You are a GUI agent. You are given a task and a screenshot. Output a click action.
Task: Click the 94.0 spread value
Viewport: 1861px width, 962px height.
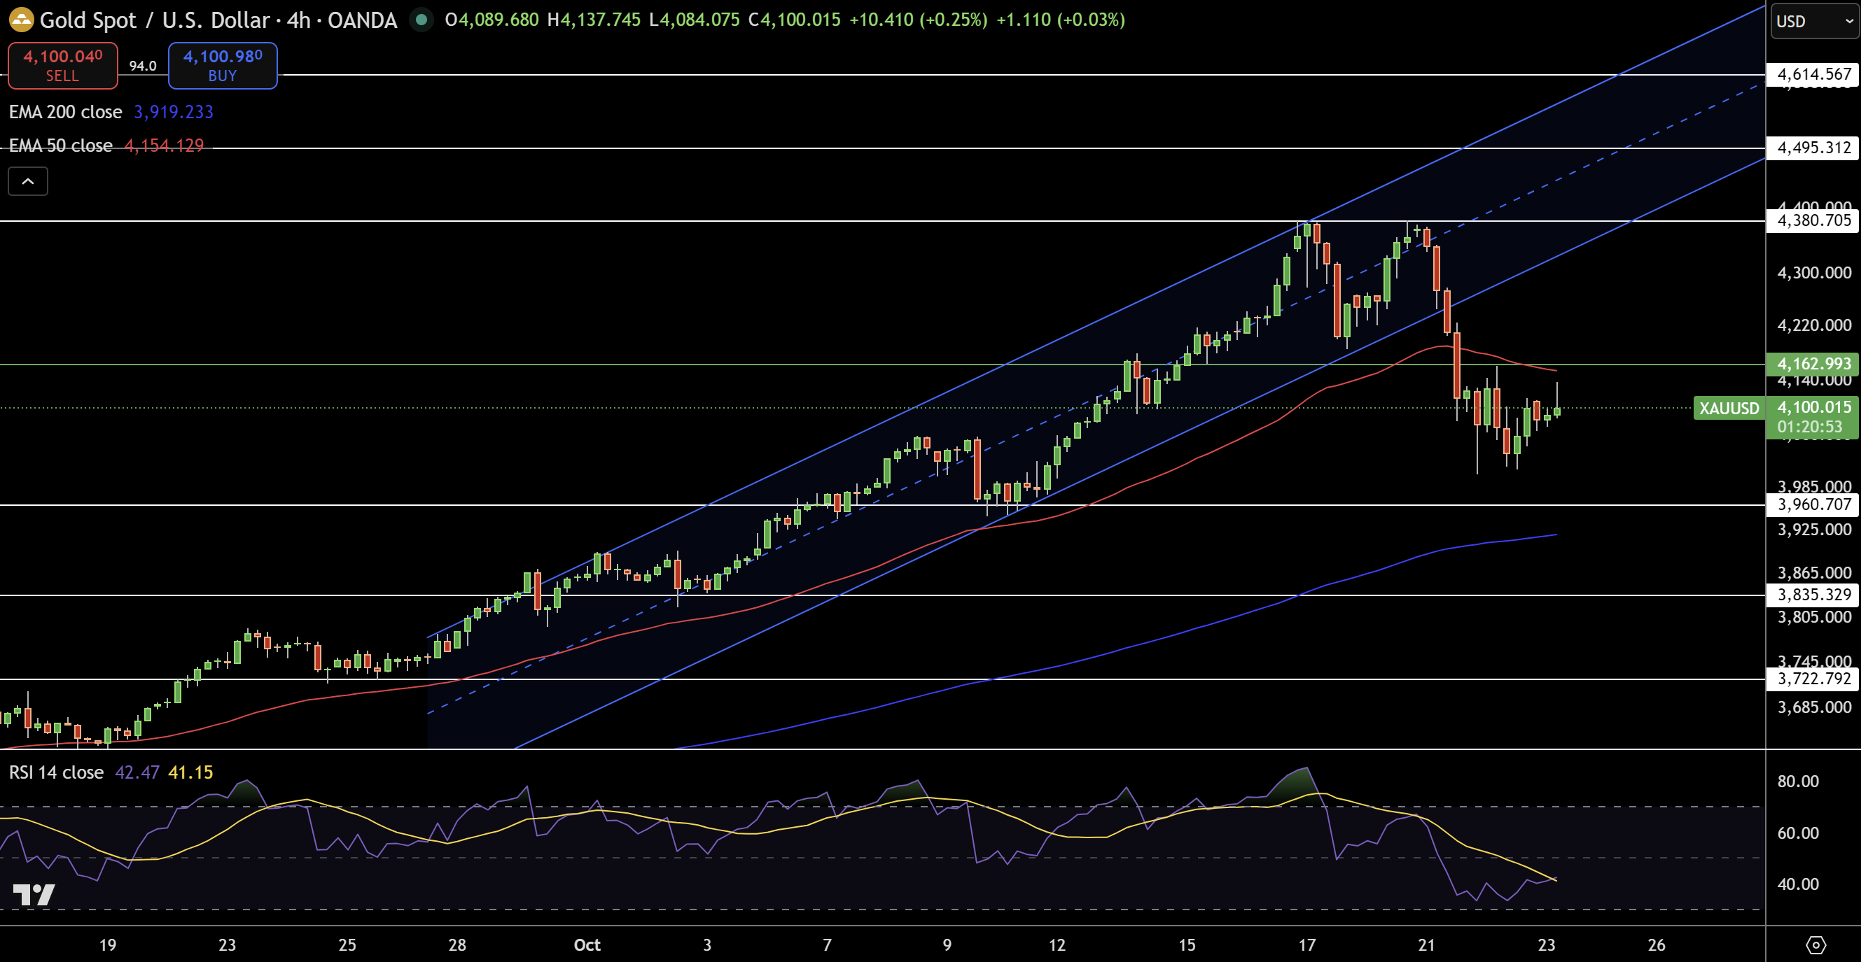[x=142, y=66]
